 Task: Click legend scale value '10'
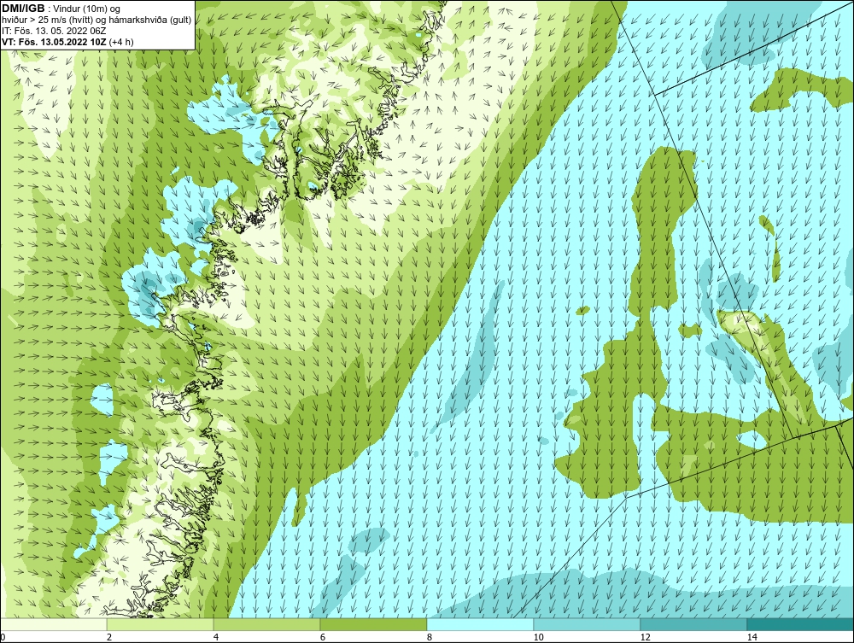(x=538, y=638)
